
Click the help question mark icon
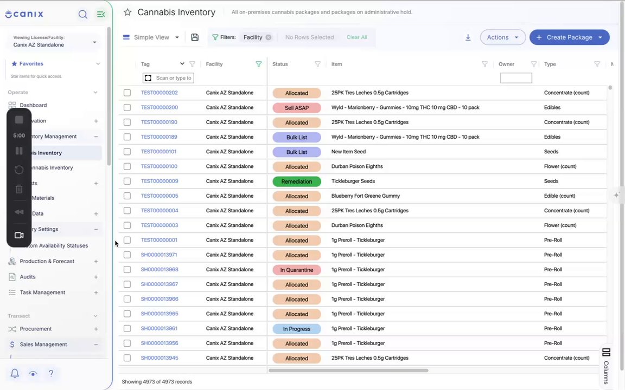51,373
